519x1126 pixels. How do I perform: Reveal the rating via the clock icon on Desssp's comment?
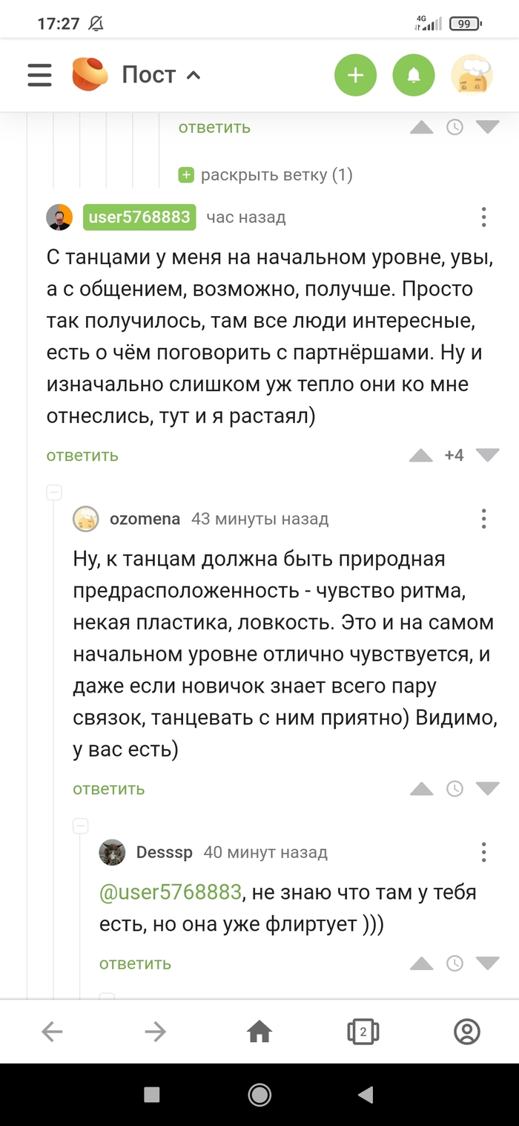[454, 963]
